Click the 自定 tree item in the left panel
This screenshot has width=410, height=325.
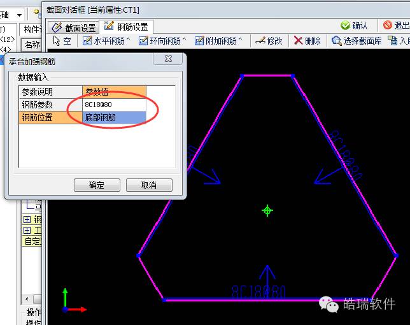click(x=32, y=241)
